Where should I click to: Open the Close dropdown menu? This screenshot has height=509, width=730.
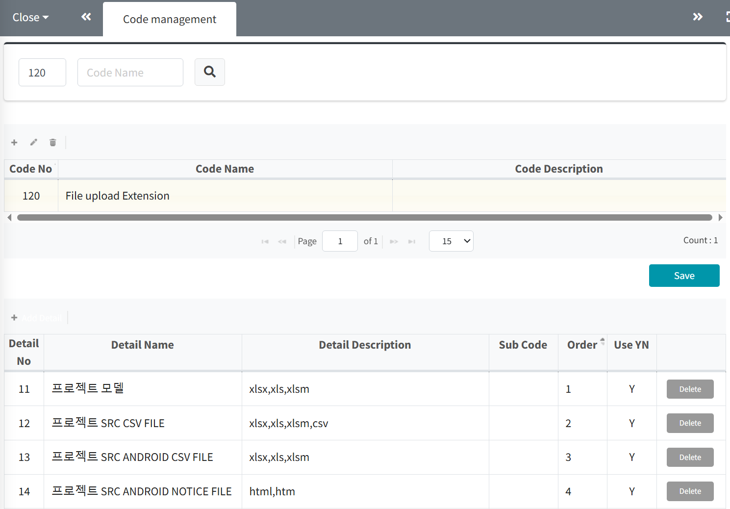tap(30, 17)
